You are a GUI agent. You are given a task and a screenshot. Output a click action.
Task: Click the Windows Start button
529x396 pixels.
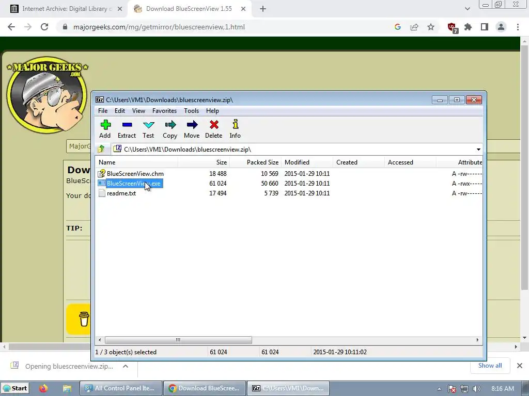[x=15, y=388]
